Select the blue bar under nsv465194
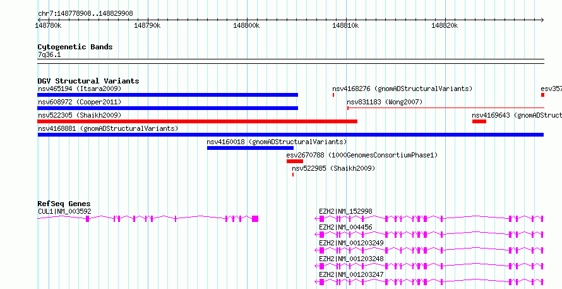 tap(168, 95)
